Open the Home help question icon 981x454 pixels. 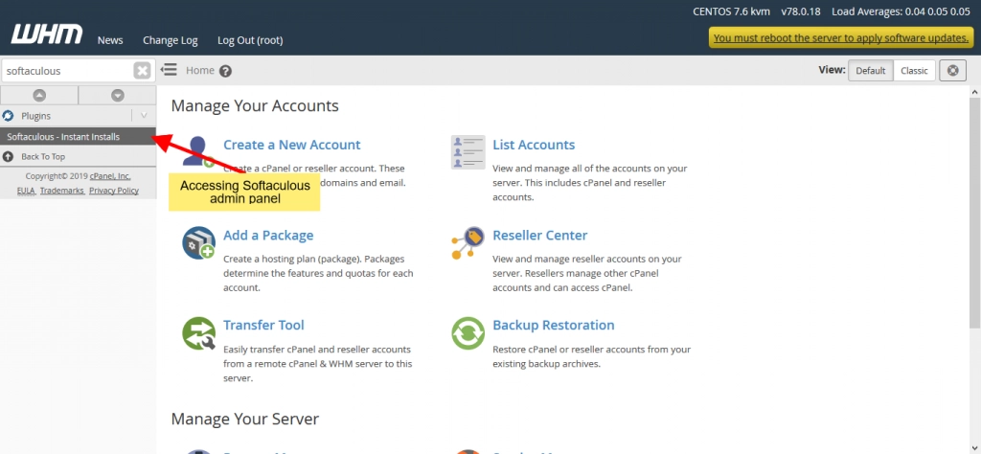(x=226, y=71)
